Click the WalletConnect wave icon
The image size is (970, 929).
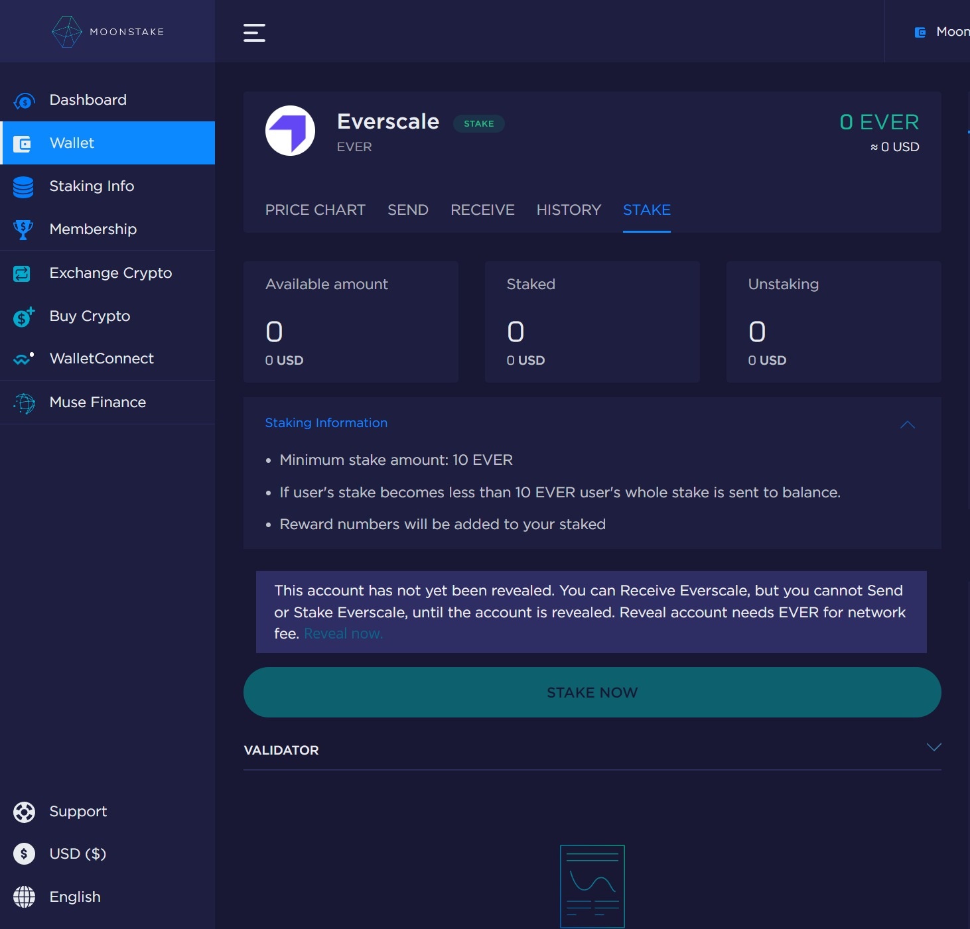[x=24, y=359]
